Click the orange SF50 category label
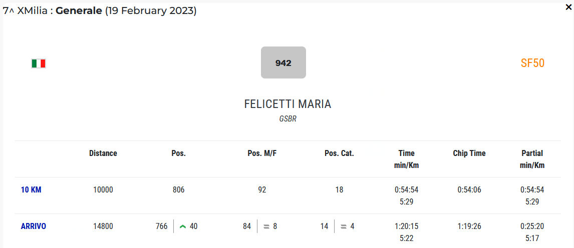574x248 pixels. [532, 63]
